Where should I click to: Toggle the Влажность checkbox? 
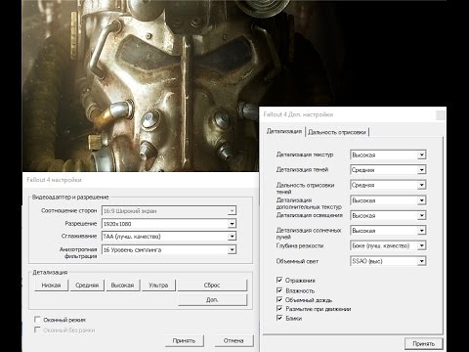pyautogui.click(x=279, y=290)
